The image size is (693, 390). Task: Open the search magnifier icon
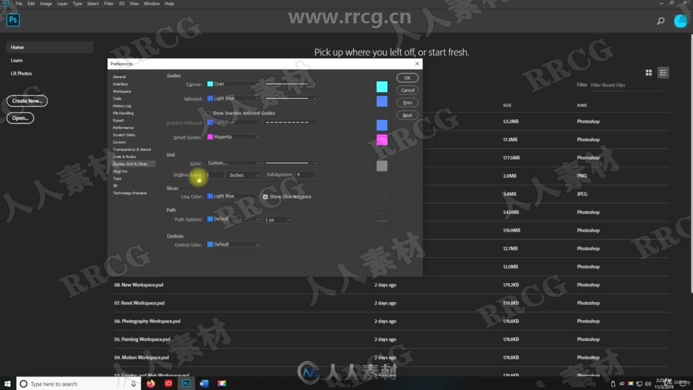coord(661,21)
